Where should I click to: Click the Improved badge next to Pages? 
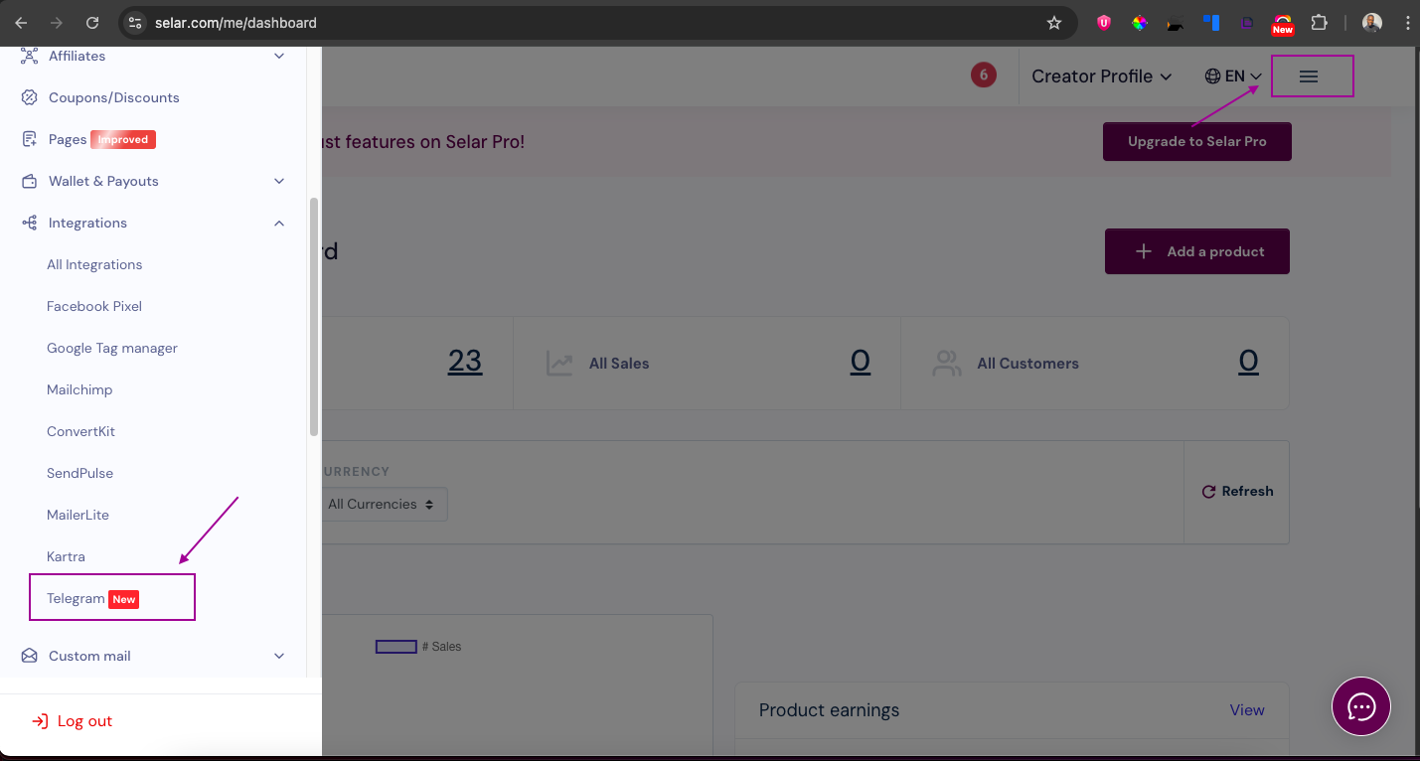click(123, 139)
